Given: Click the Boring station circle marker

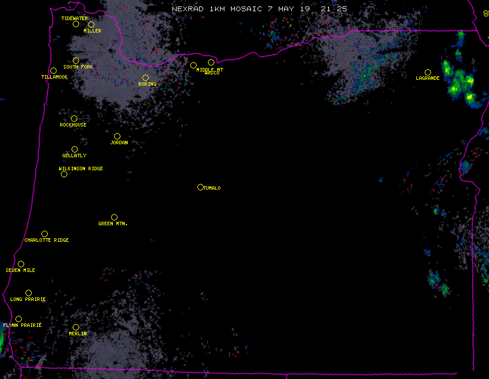Looking at the screenshot, I should [x=145, y=77].
